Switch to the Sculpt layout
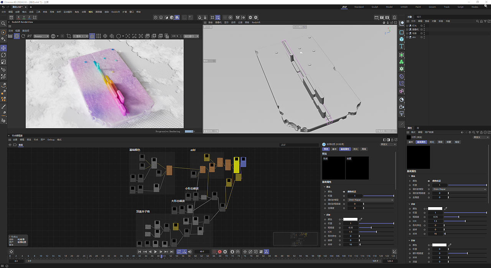The image size is (491, 268). (x=375, y=7)
